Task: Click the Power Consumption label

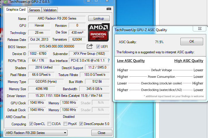Action: 161,77
